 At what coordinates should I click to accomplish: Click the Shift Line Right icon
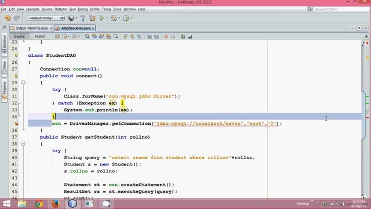[x=157, y=37]
